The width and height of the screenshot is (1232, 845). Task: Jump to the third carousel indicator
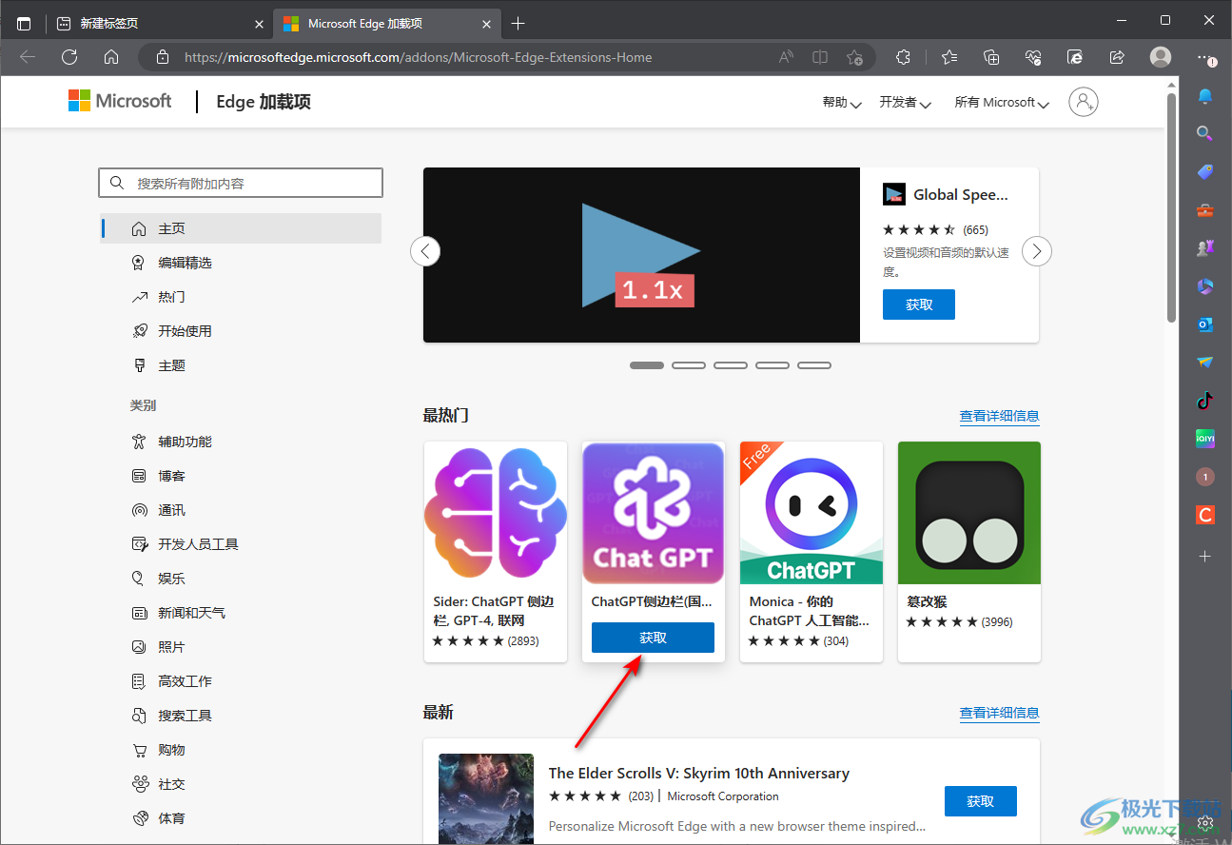731,365
